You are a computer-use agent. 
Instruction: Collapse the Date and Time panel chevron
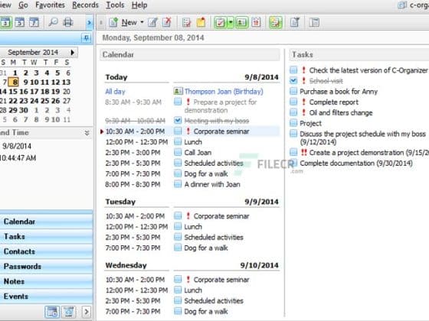pyautogui.click(x=87, y=133)
